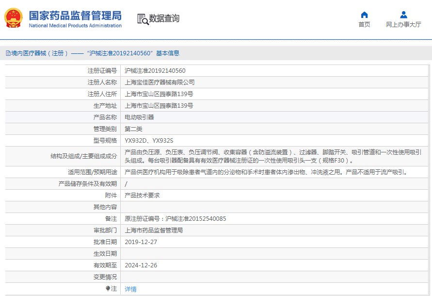Click the 变更情况 label
Image resolution: width=432 pixels, height=296 pixels.
pyautogui.click(x=105, y=277)
